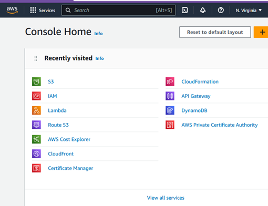Open the CloudFront link

[x=61, y=154]
